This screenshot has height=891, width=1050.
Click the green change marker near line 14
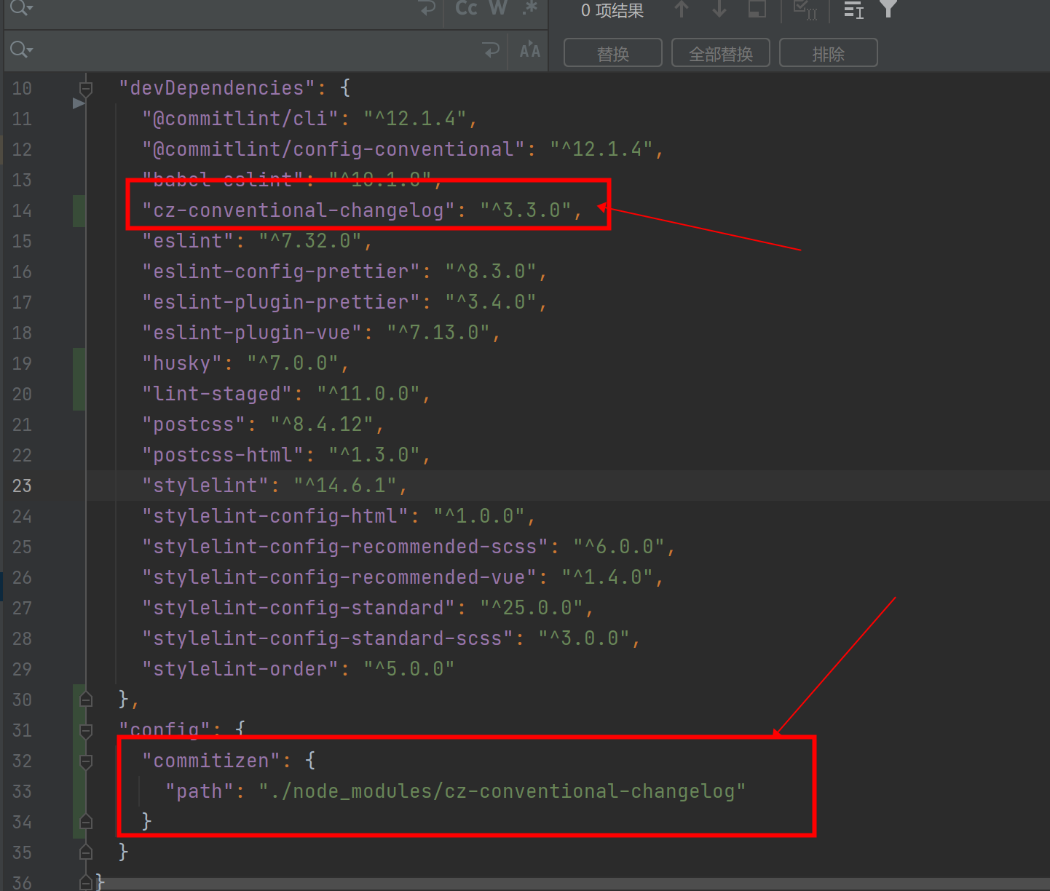coord(79,210)
